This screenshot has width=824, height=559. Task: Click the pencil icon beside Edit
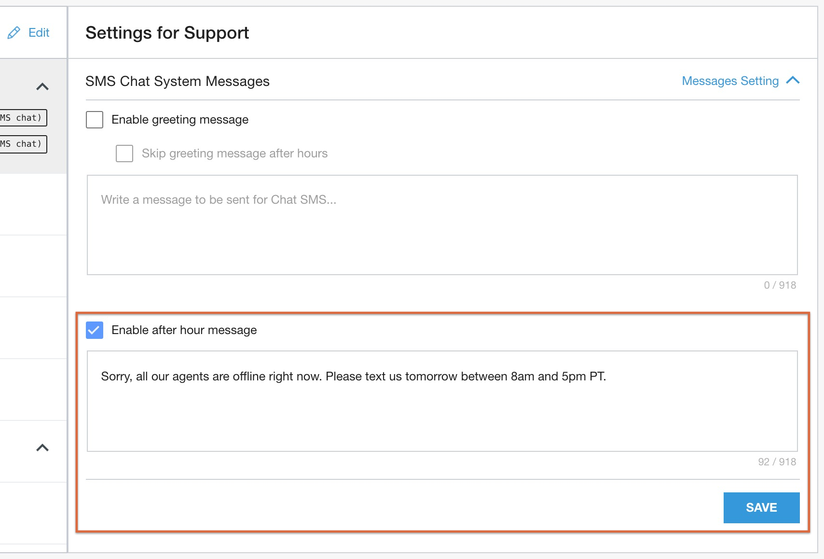coord(14,33)
